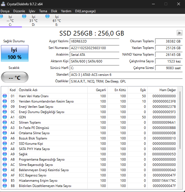The width and height of the screenshot is (185, 192).
Task: Click the Kod column header
Action: pyautogui.click(x=12, y=90)
